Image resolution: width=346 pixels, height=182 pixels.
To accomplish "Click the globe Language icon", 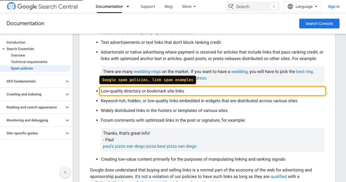I will point(290,6).
